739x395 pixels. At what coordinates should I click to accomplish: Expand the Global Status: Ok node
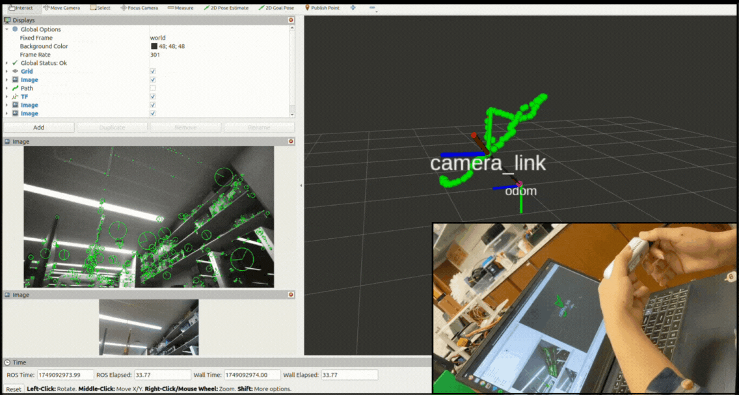(7, 62)
